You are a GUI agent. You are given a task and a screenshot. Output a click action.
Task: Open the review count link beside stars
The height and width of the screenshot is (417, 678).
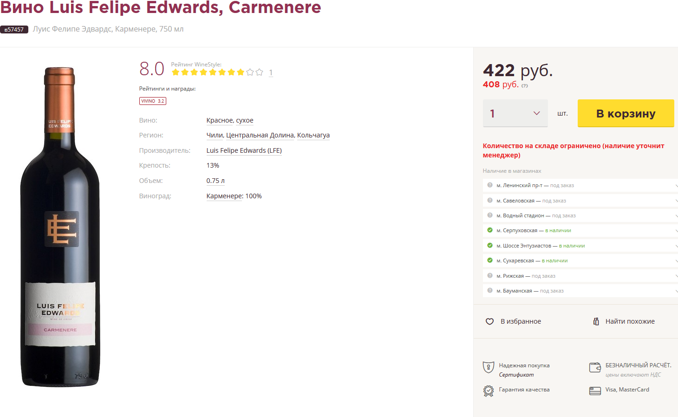coord(271,72)
